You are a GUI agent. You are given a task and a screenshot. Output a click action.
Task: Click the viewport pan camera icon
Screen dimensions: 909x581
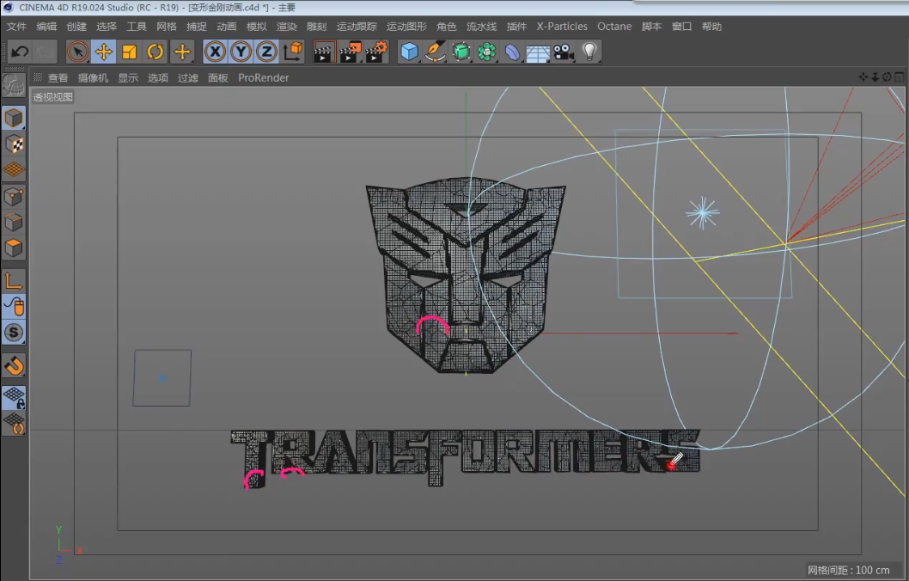tap(863, 77)
